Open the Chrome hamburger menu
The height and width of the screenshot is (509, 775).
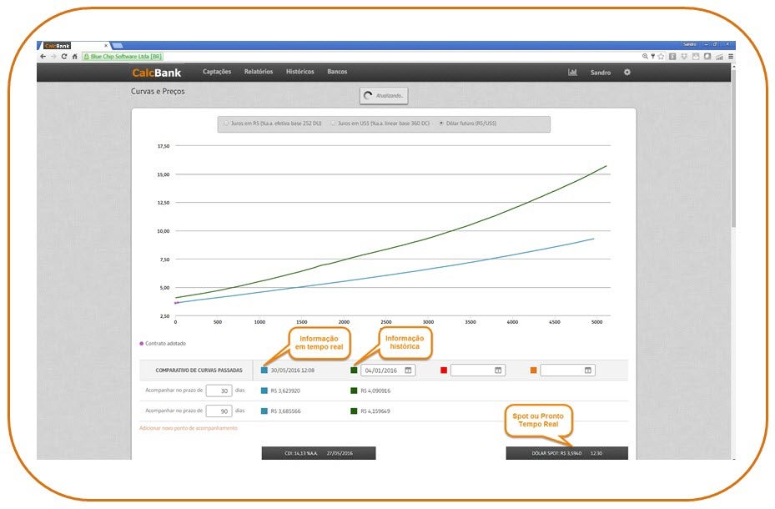(731, 56)
